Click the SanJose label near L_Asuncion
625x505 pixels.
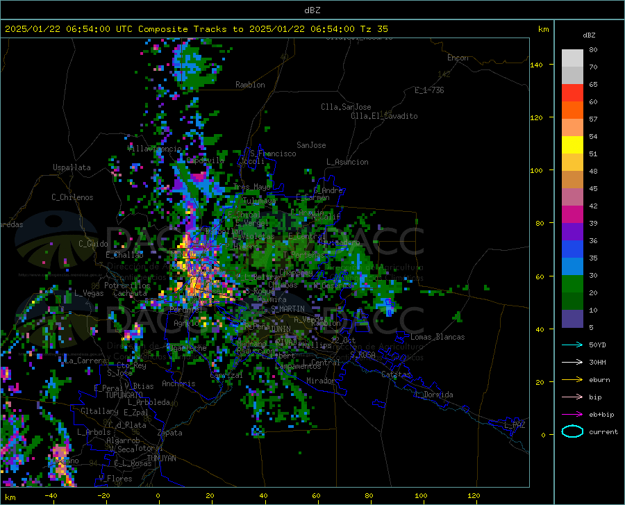[x=311, y=145]
